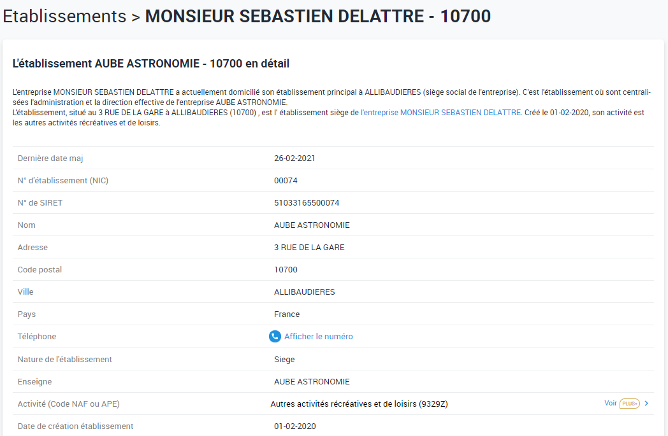Click the country value 'France'
The width and height of the screenshot is (668, 436).
tap(287, 314)
